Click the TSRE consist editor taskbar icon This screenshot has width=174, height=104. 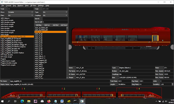[x=82, y=101]
